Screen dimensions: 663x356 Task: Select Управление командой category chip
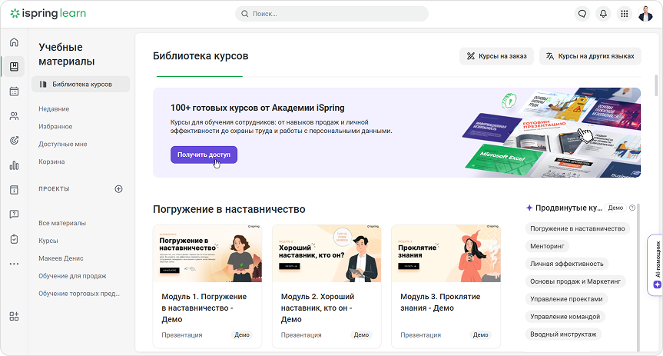tap(565, 317)
